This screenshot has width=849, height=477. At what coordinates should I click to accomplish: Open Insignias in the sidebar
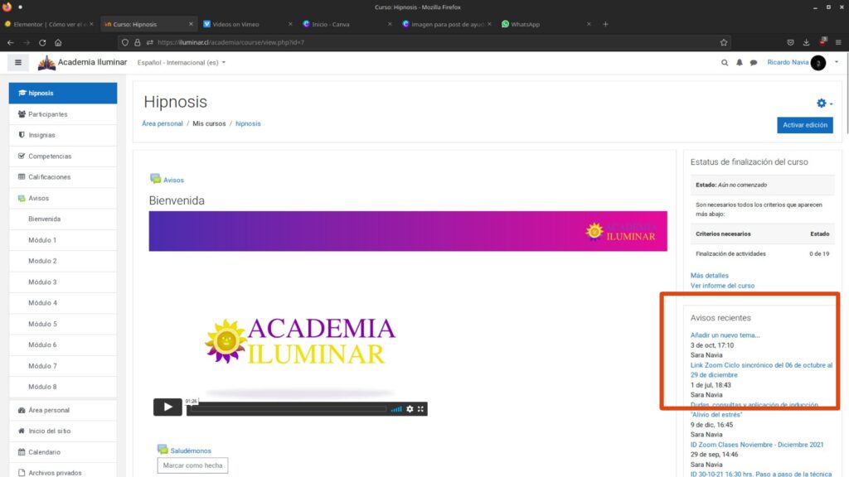(x=63, y=135)
